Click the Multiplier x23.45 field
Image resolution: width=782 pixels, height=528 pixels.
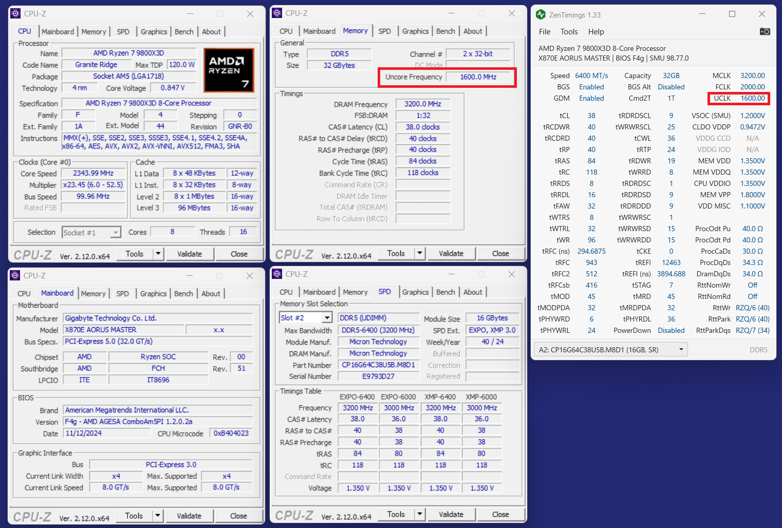click(x=93, y=185)
